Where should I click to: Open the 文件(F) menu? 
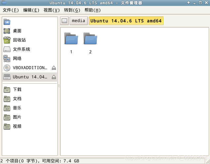pos(11,10)
